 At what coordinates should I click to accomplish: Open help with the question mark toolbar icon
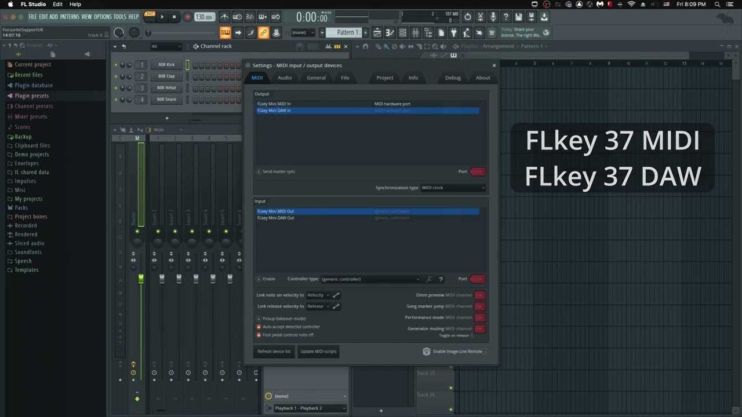[x=505, y=17]
